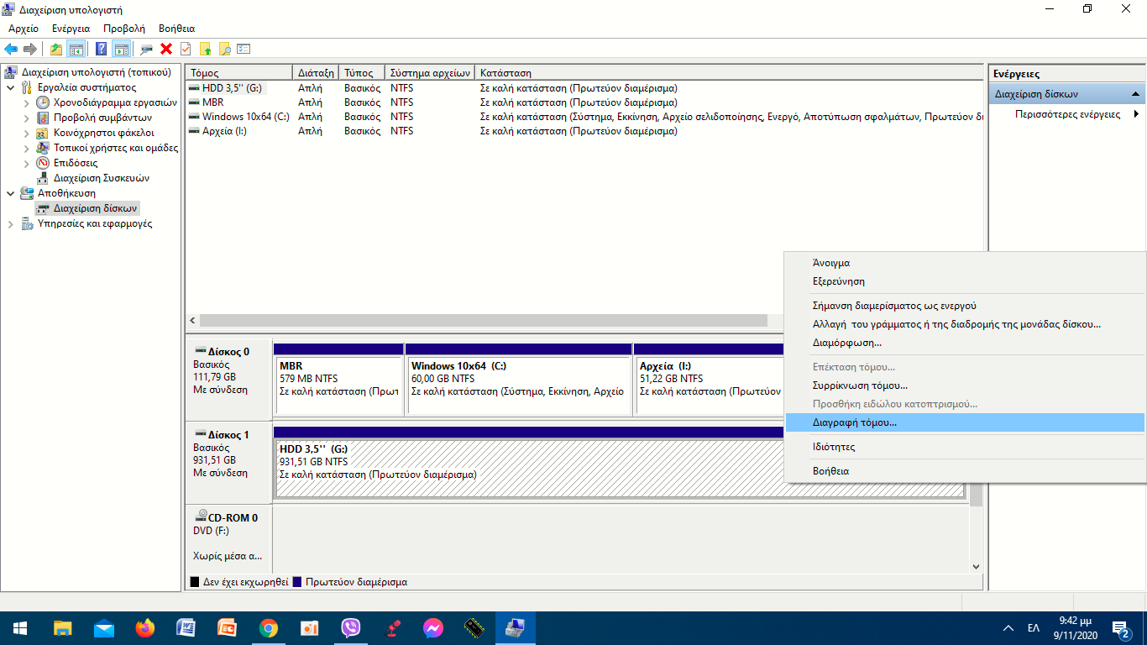Select Διαγραφή τόμου... from the context menu
This screenshot has width=1147, height=645.
854,422
